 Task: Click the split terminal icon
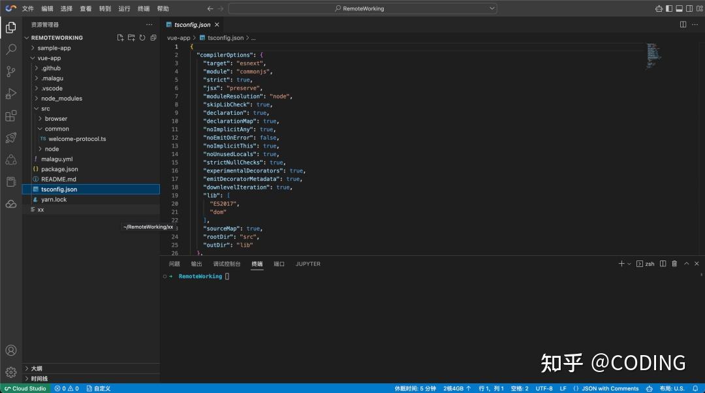(x=663, y=263)
